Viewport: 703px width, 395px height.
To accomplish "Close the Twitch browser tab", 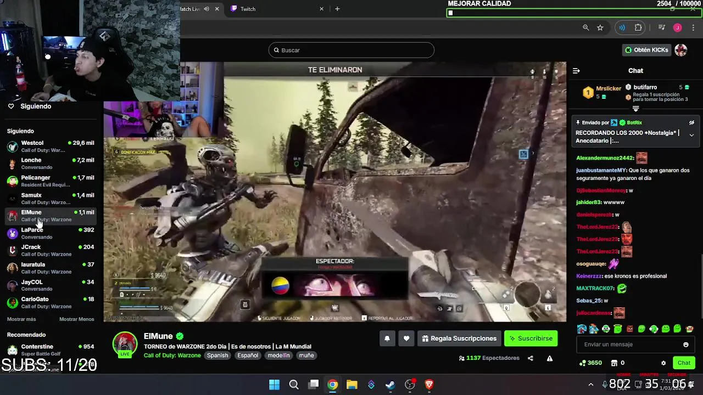I will coord(321,9).
